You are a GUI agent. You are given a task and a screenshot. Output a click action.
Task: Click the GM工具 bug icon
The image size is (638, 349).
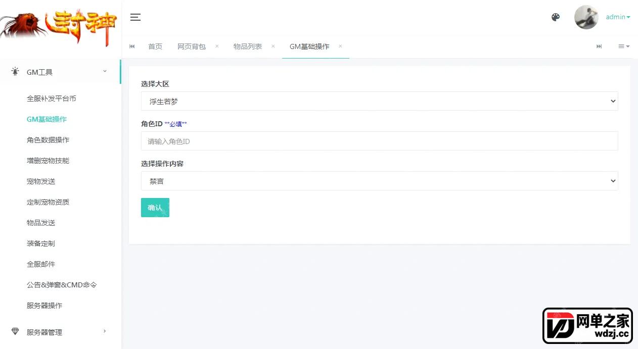coord(15,72)
